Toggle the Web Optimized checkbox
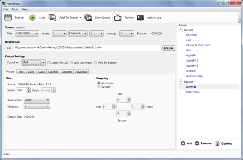 click(x=71, y=63)
